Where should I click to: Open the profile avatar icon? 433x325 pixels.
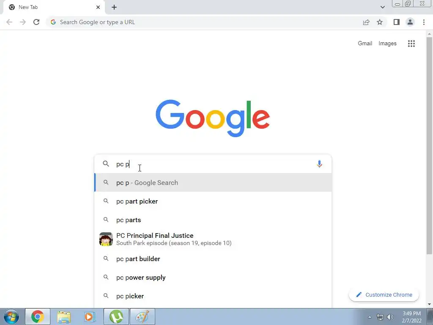(x=410, y=22)
